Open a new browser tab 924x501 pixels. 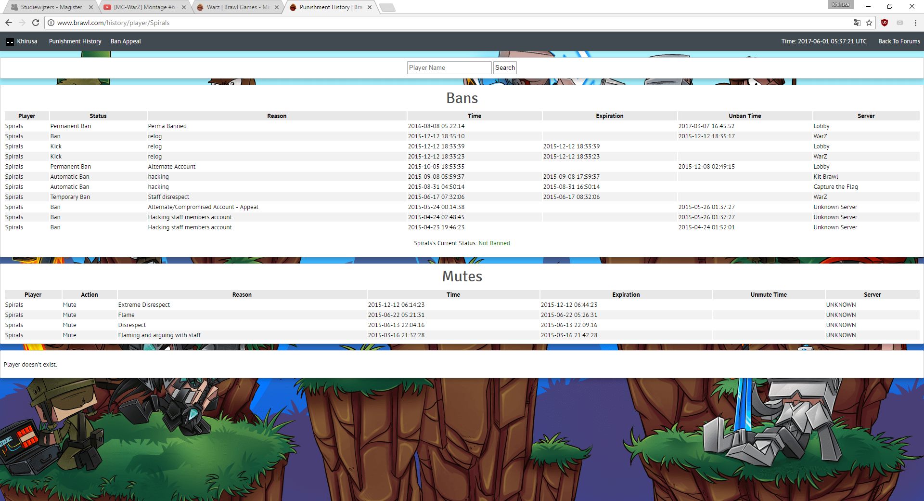tap(387, 7)
